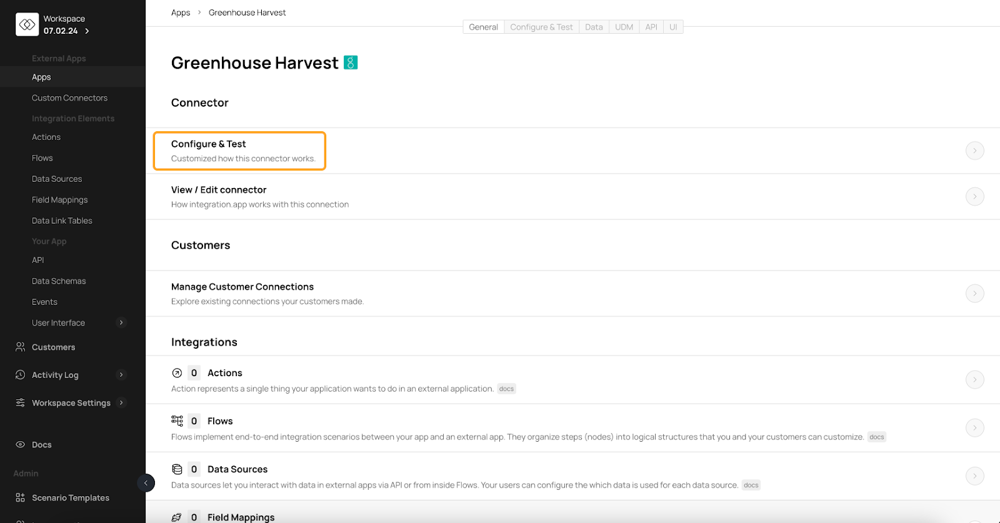Click the Customers people icon in sidebar

click(x=20, y=347)
